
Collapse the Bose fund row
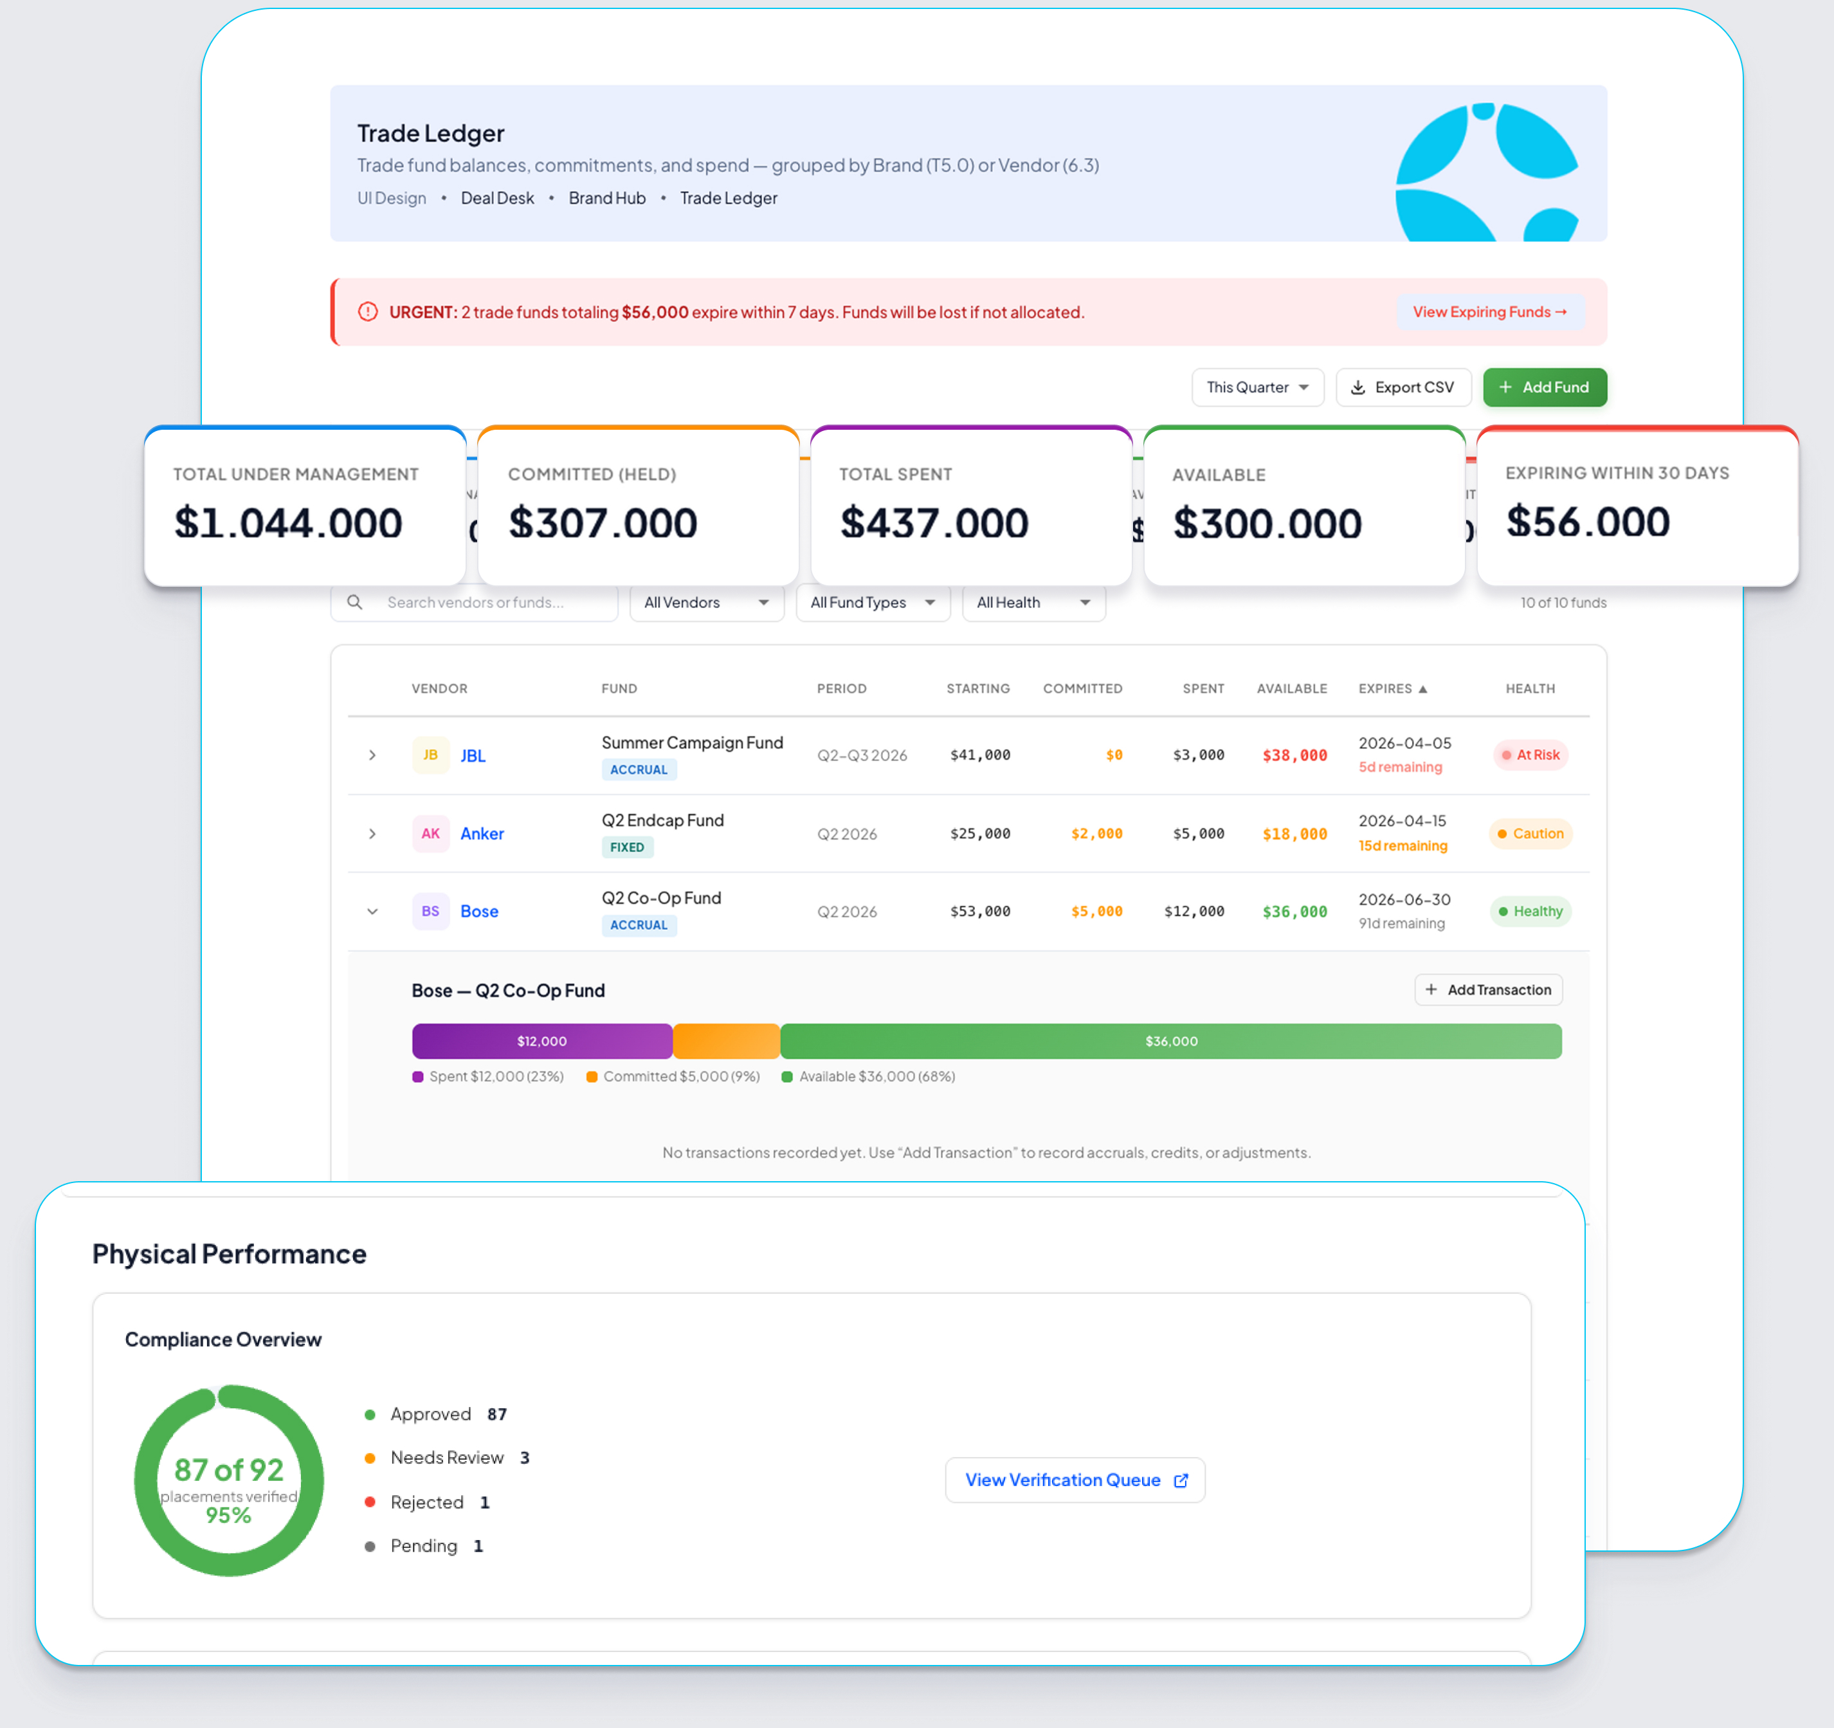(x=372, y=911)
